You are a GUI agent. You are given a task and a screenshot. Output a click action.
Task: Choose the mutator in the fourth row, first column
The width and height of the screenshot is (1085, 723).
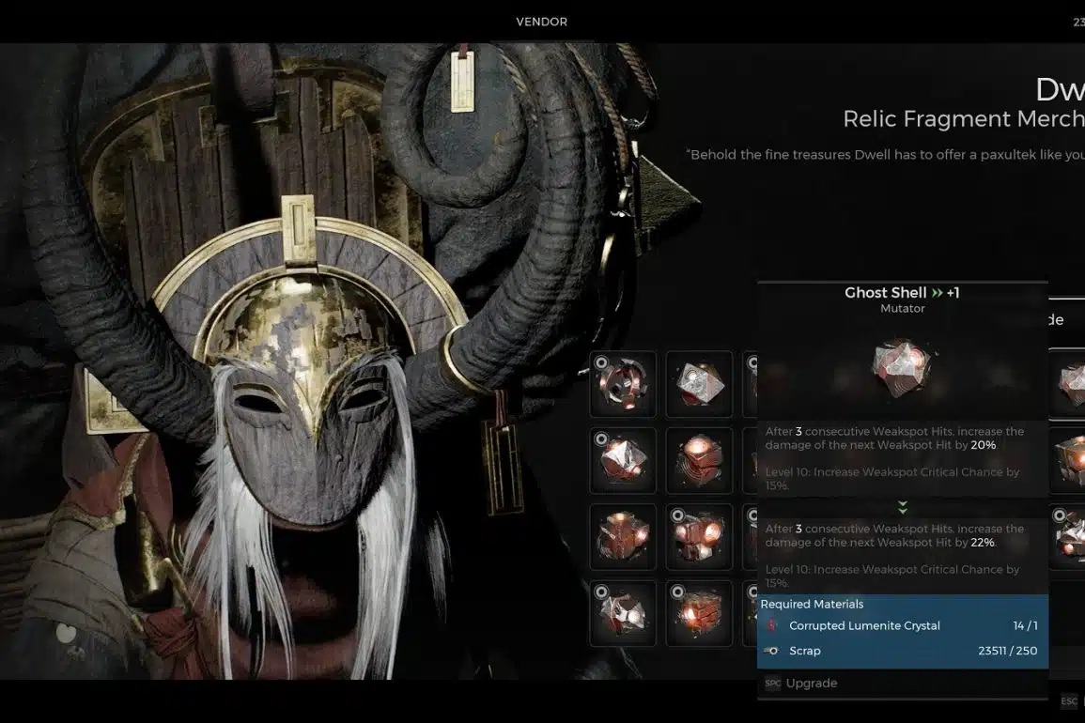pyautogui.click(x=623, y=614)
